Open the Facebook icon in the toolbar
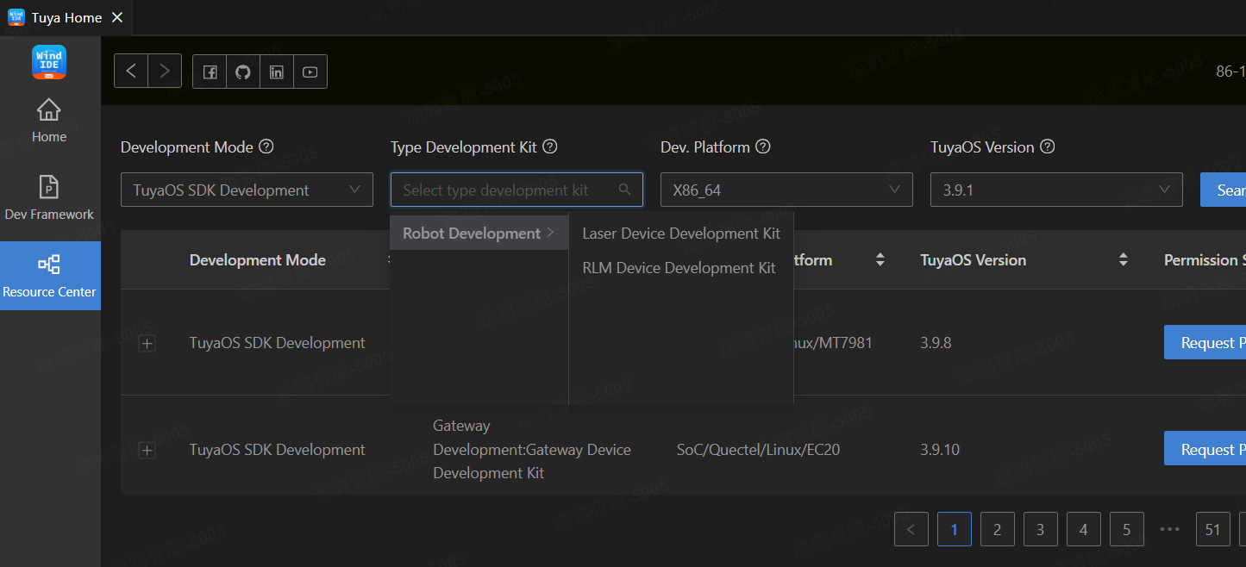The height and width of the screenshot is (567, 1246). tap(209, 72)
